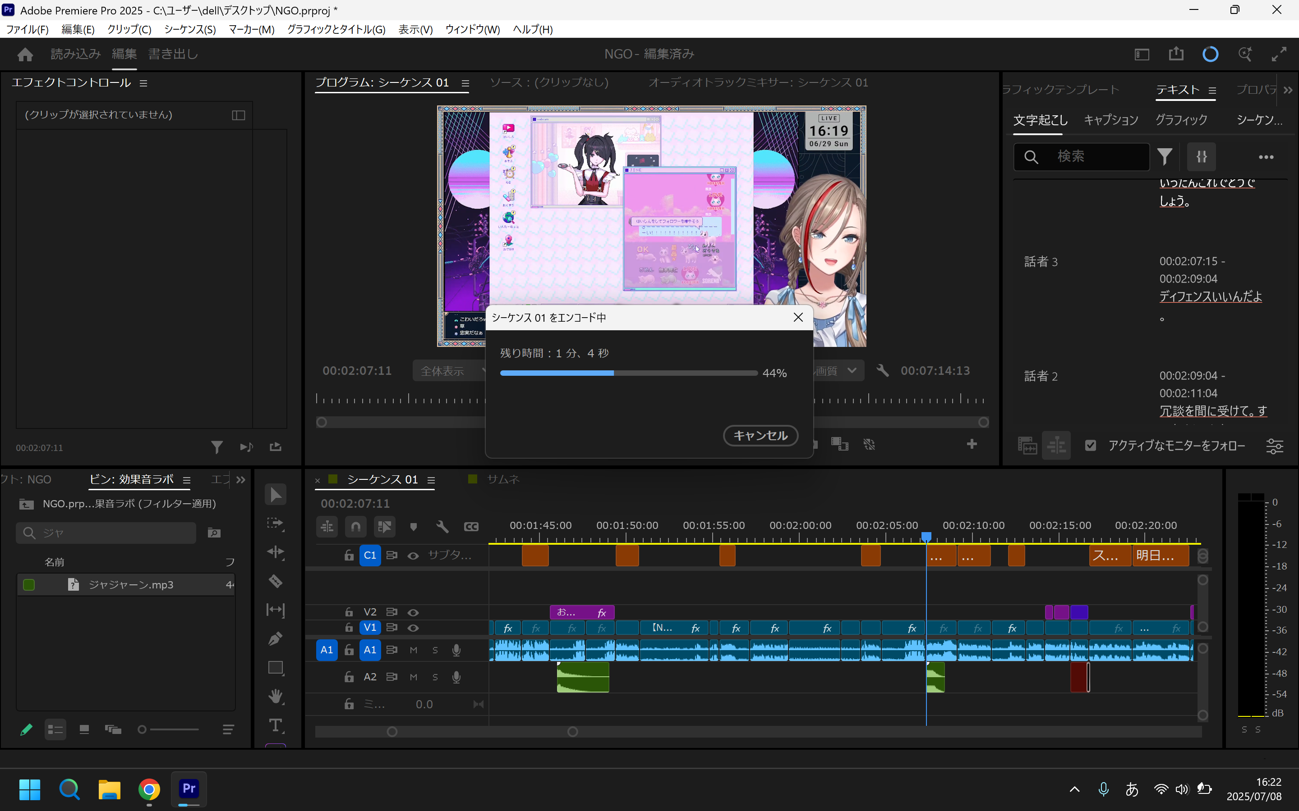Cancel the encoding with キャンセル button
1299x811 pixels.
click(760, 435)
